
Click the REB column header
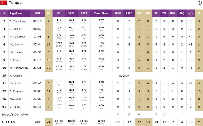pos(139,13)
